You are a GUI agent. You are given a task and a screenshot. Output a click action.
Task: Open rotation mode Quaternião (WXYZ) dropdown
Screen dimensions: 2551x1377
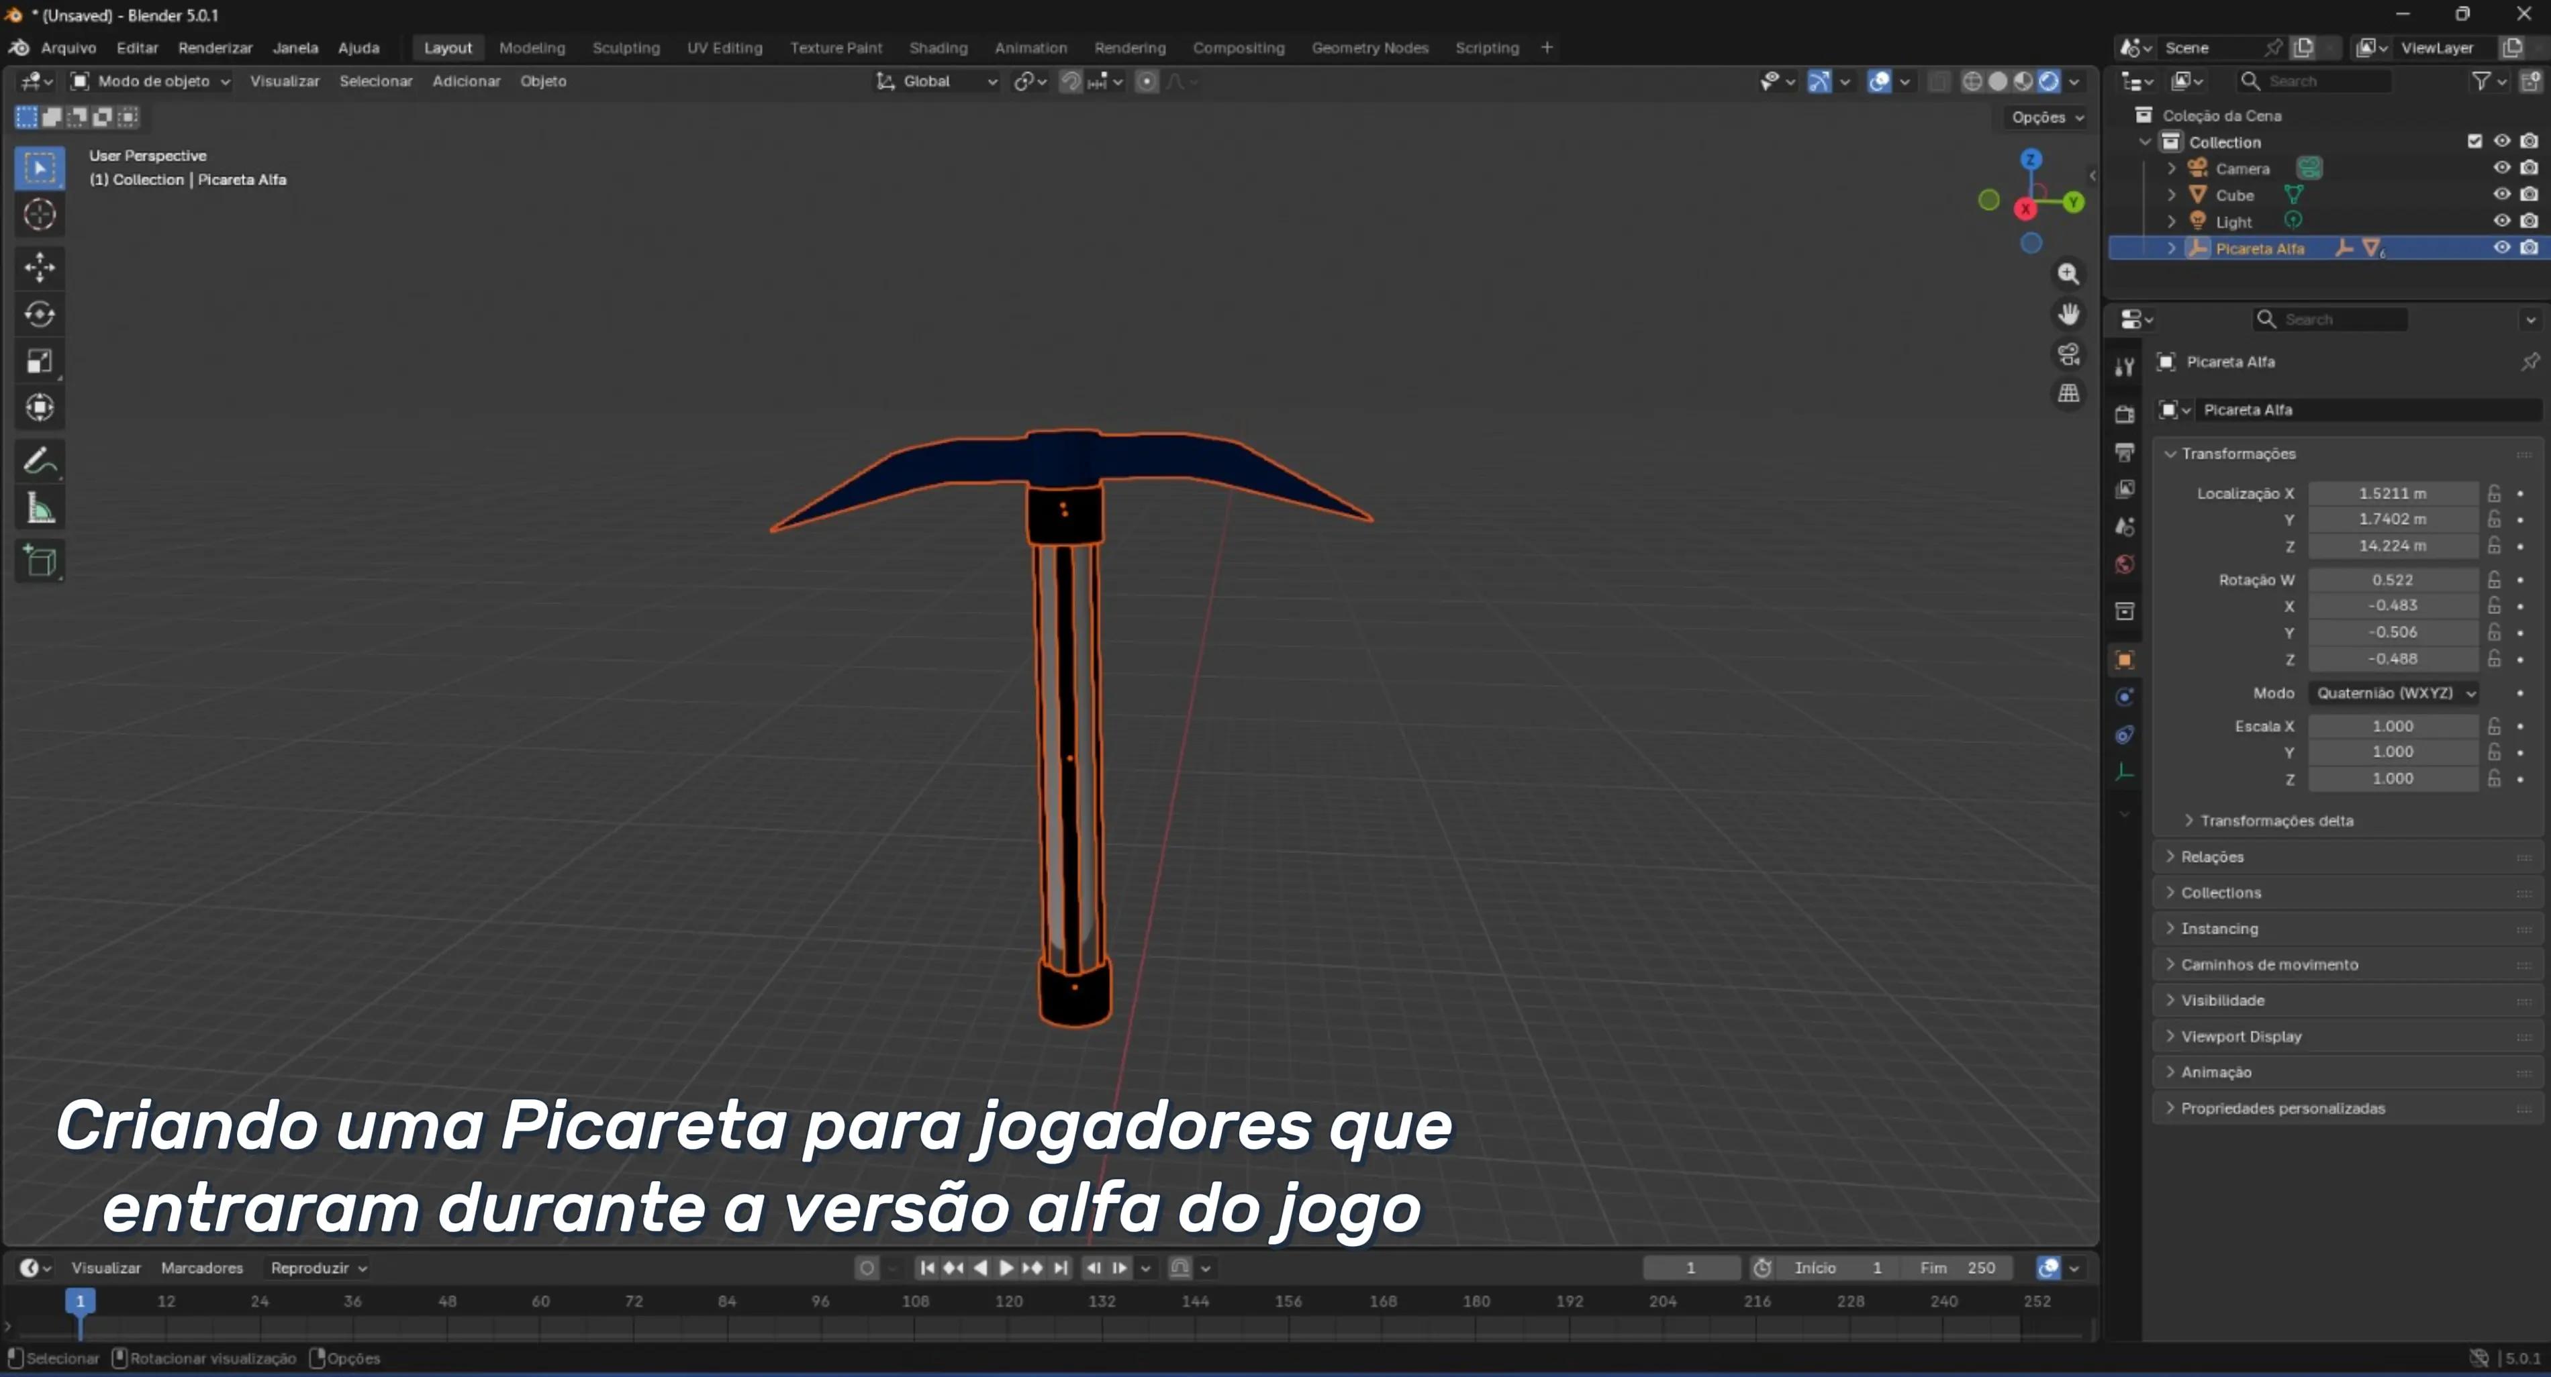tap(2393, 693)
